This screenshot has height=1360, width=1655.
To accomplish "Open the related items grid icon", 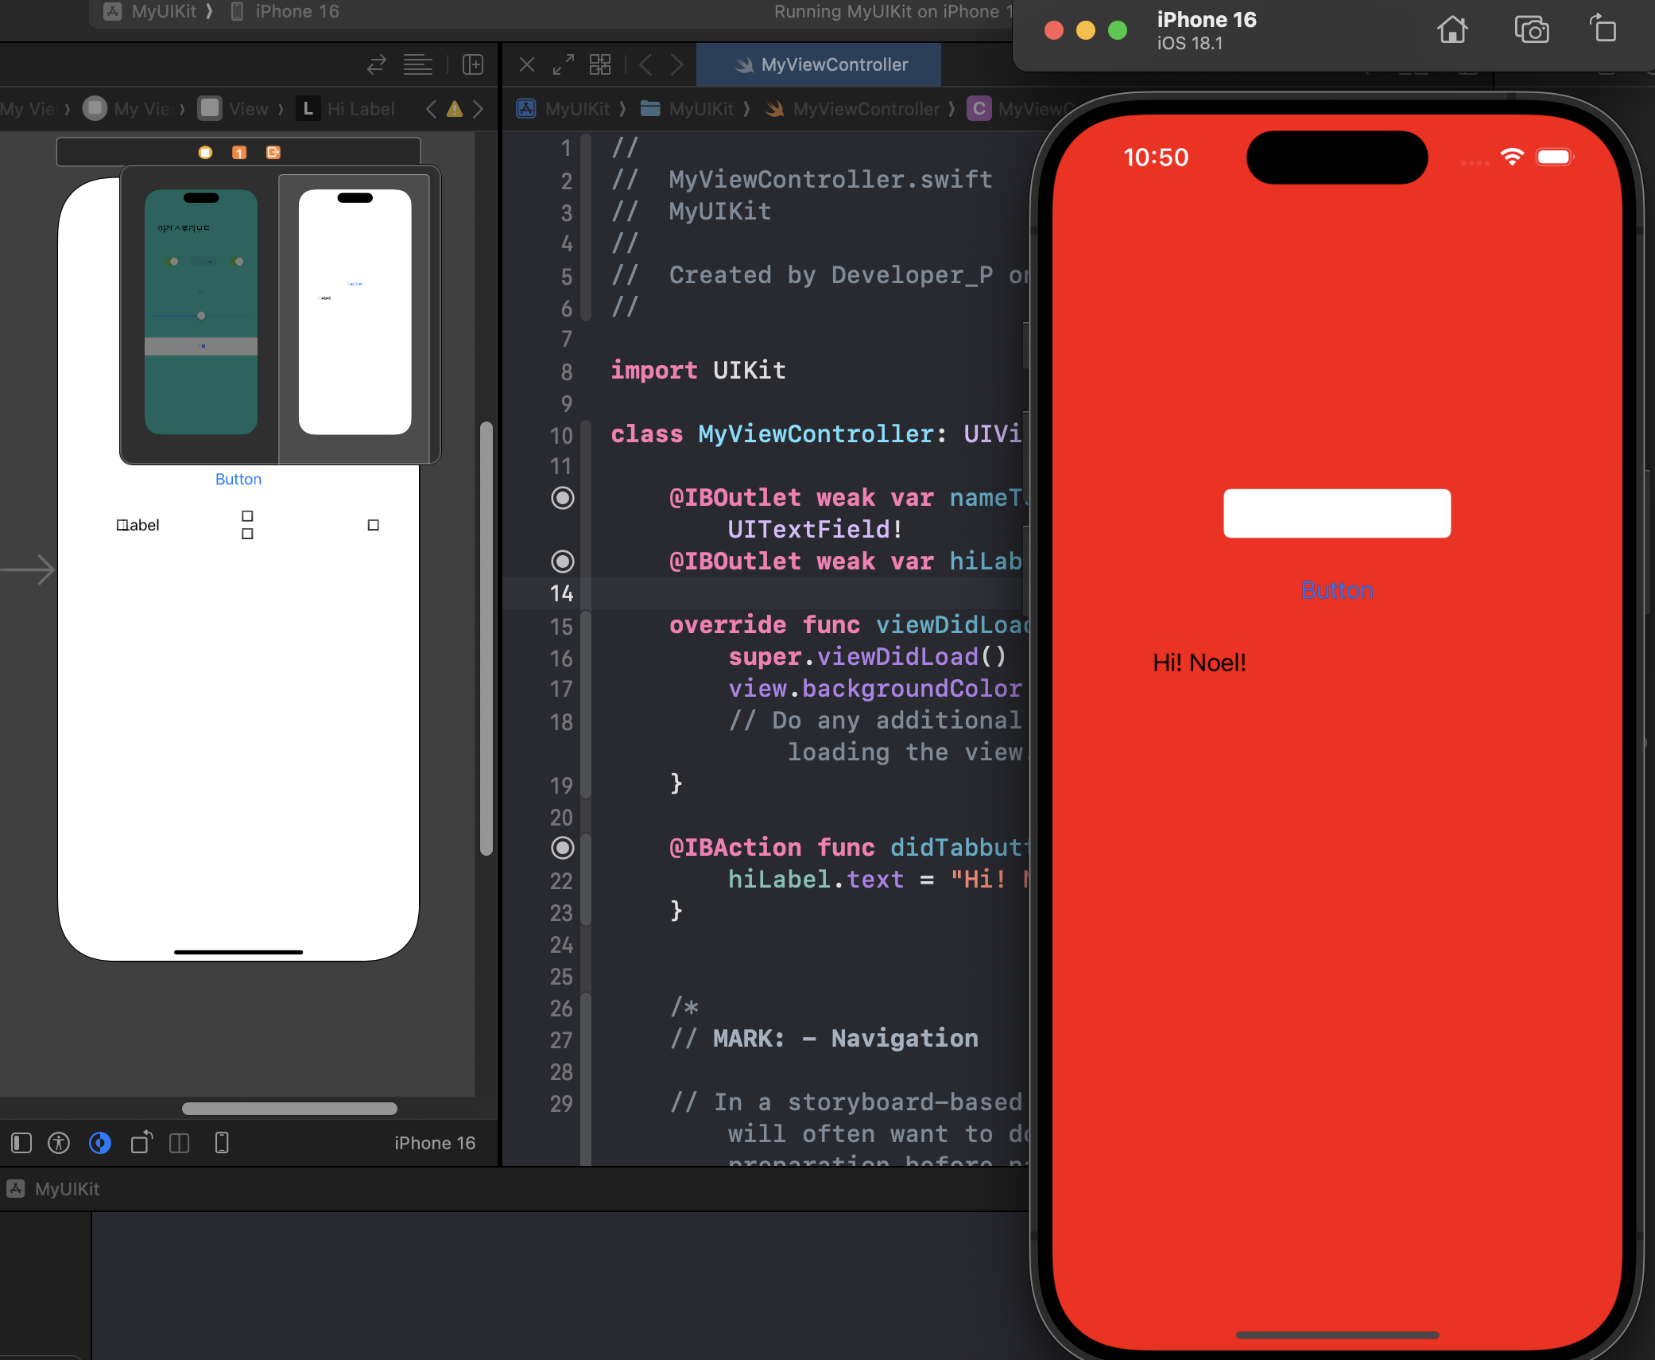I will 600,64.
